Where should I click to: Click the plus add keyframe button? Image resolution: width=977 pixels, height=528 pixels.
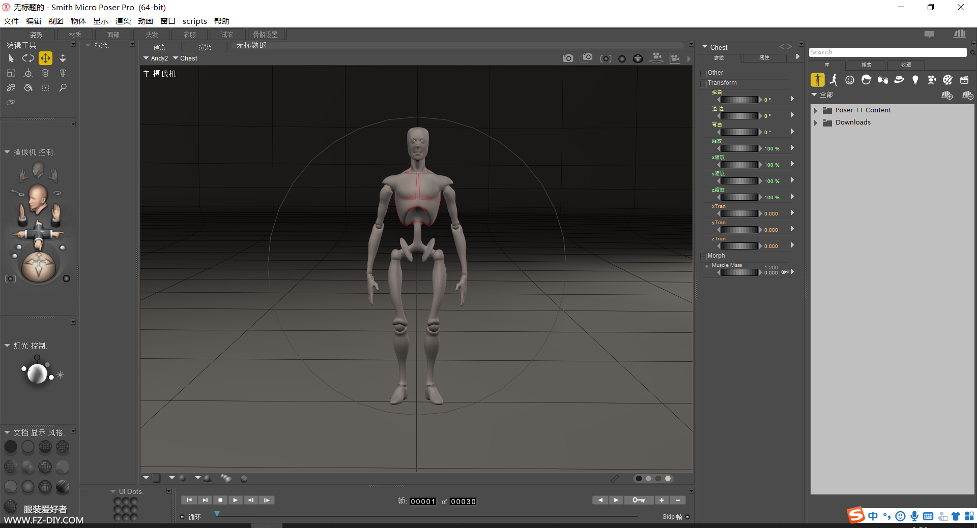click(x=662, y=500)
